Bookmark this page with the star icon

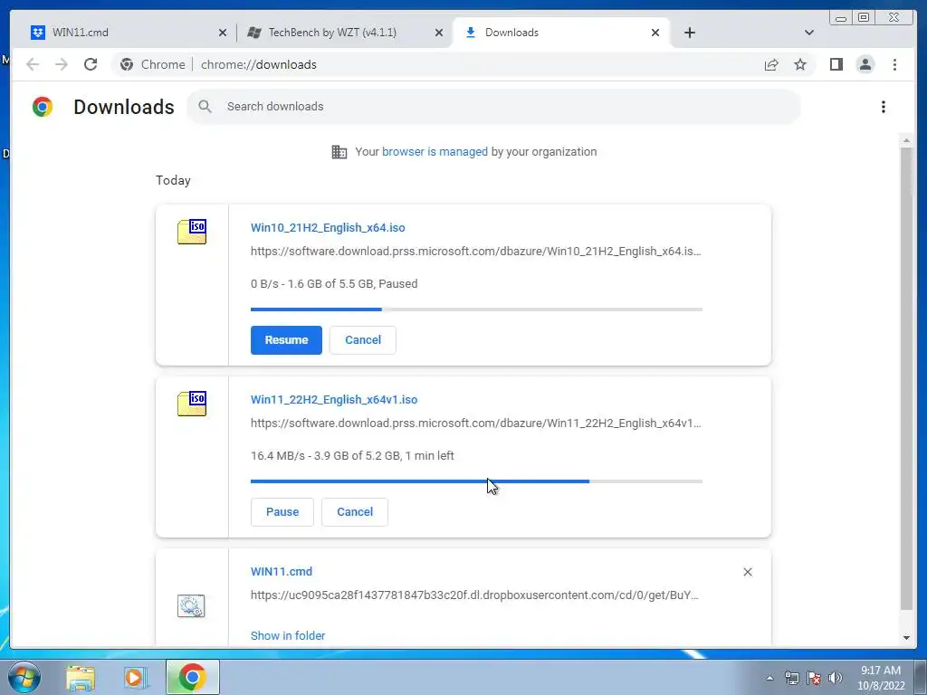click(800, 64)
